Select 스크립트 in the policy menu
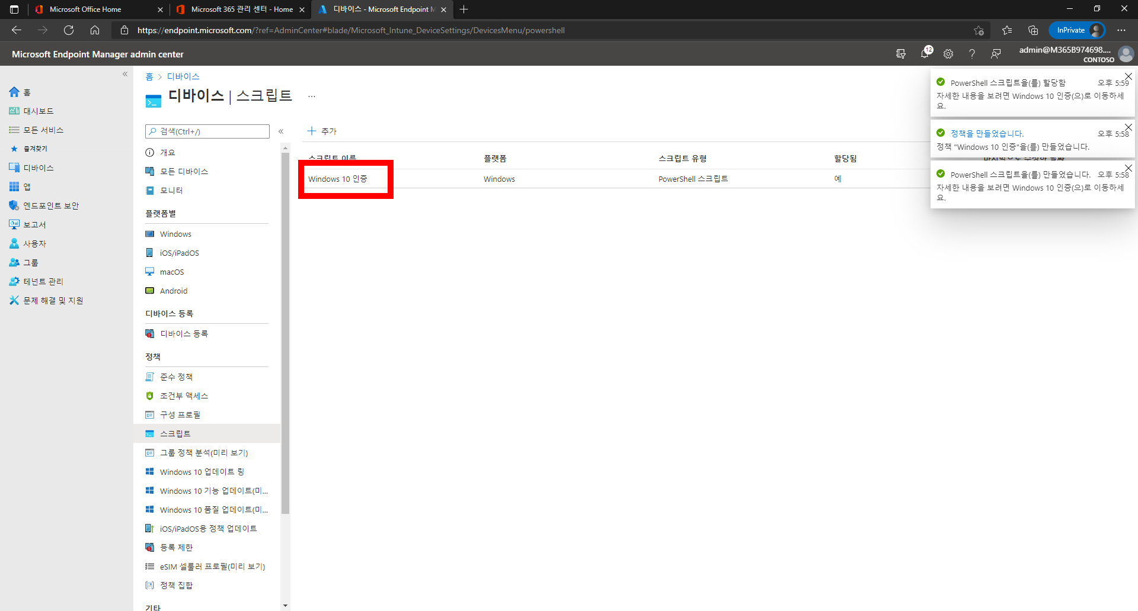Viewport: 1138px width, 611px height. (207, 434)
